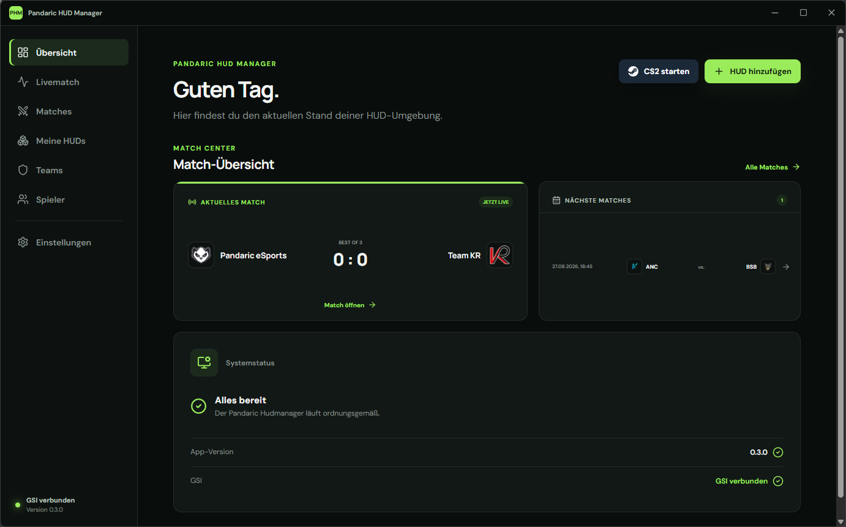
Task: Click the BSB team abbreviation
Action: click(x=751, y=267)
